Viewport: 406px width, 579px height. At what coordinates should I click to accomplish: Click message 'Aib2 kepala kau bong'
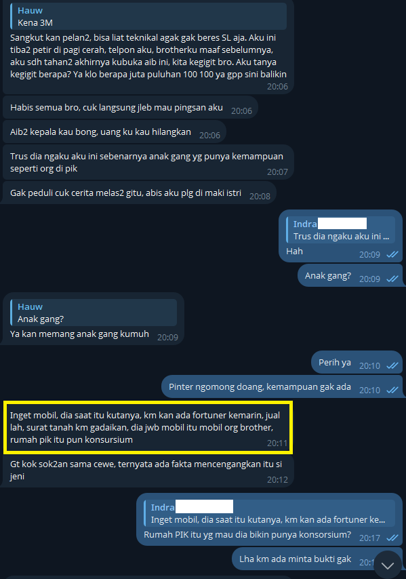[x=115, y=132]
